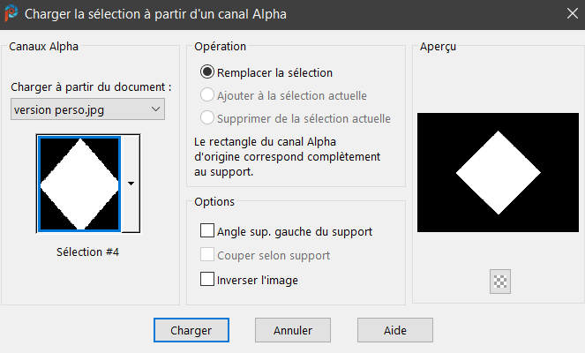Screen dimensions: 585x353
Task: Select 'Ajouter à la sélection actuelle' option
Action: [207, 95]
